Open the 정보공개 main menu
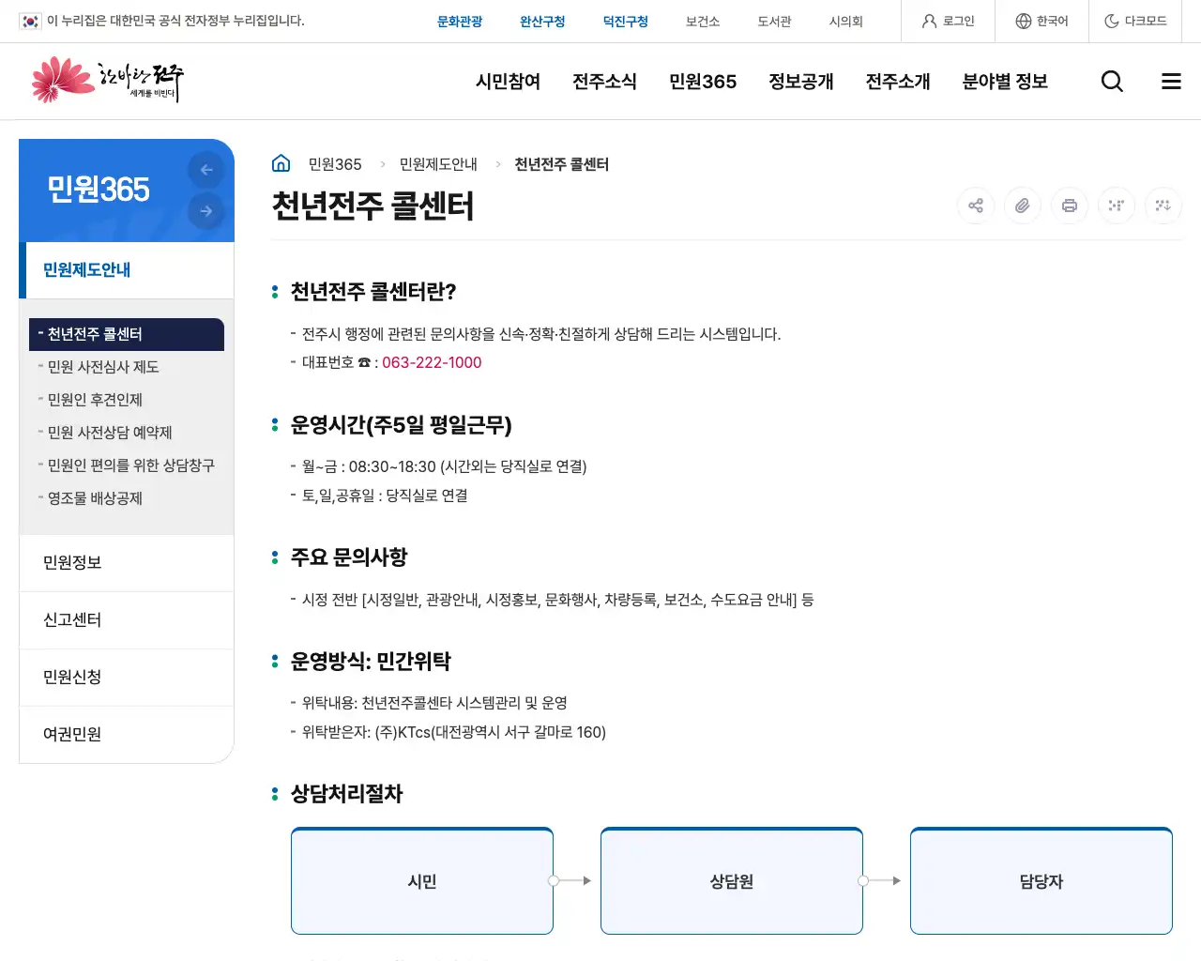 800,82
